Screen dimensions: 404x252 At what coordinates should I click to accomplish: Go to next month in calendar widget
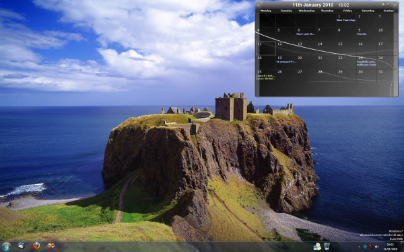[395, 5]
